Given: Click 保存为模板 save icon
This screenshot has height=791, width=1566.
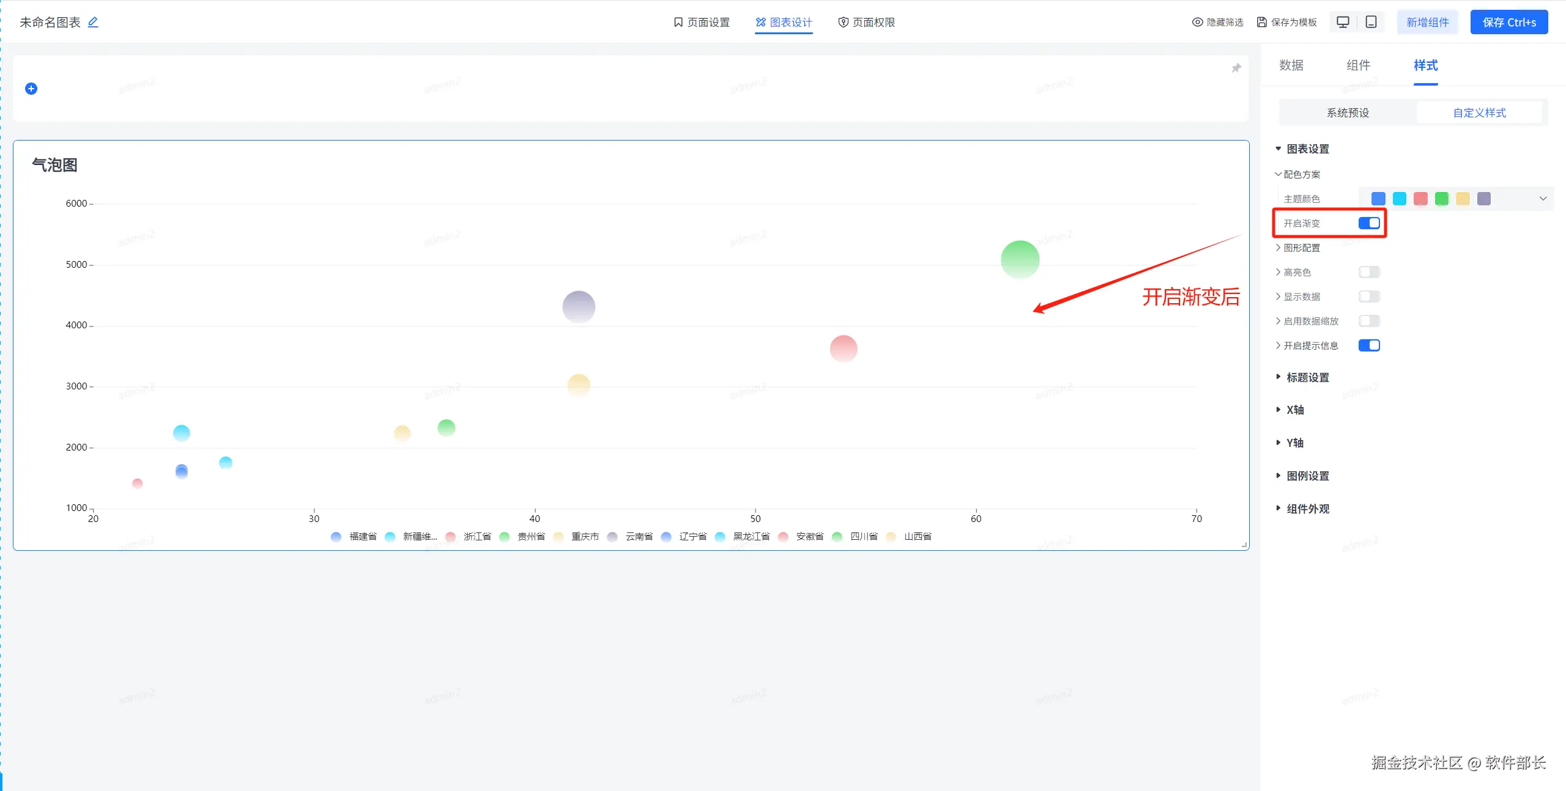Looking at the screenshot, I should pos(1261,22).
